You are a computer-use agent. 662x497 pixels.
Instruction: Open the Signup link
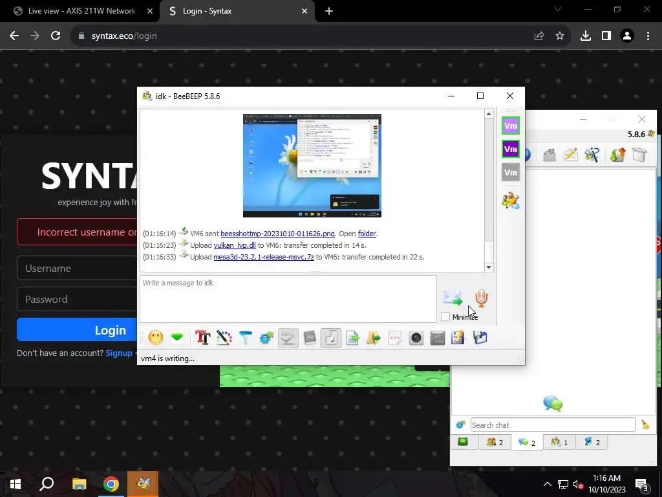[x=119, y=353]
